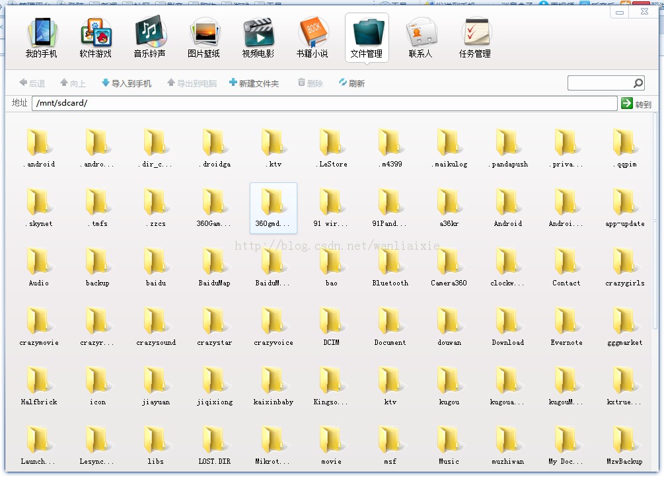Switch to the 任务管理 task manager tab
Image resolution: width=664 pixels, height=477 pixels.
pyautogui.click(x=474, y=38)
